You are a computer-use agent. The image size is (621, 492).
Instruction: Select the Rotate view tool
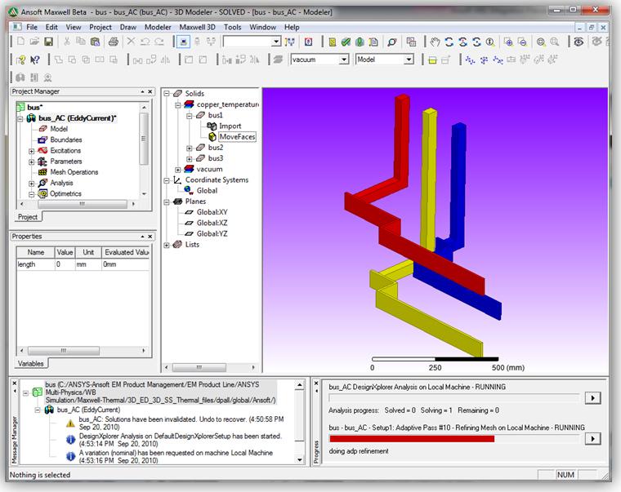point(449,42)
